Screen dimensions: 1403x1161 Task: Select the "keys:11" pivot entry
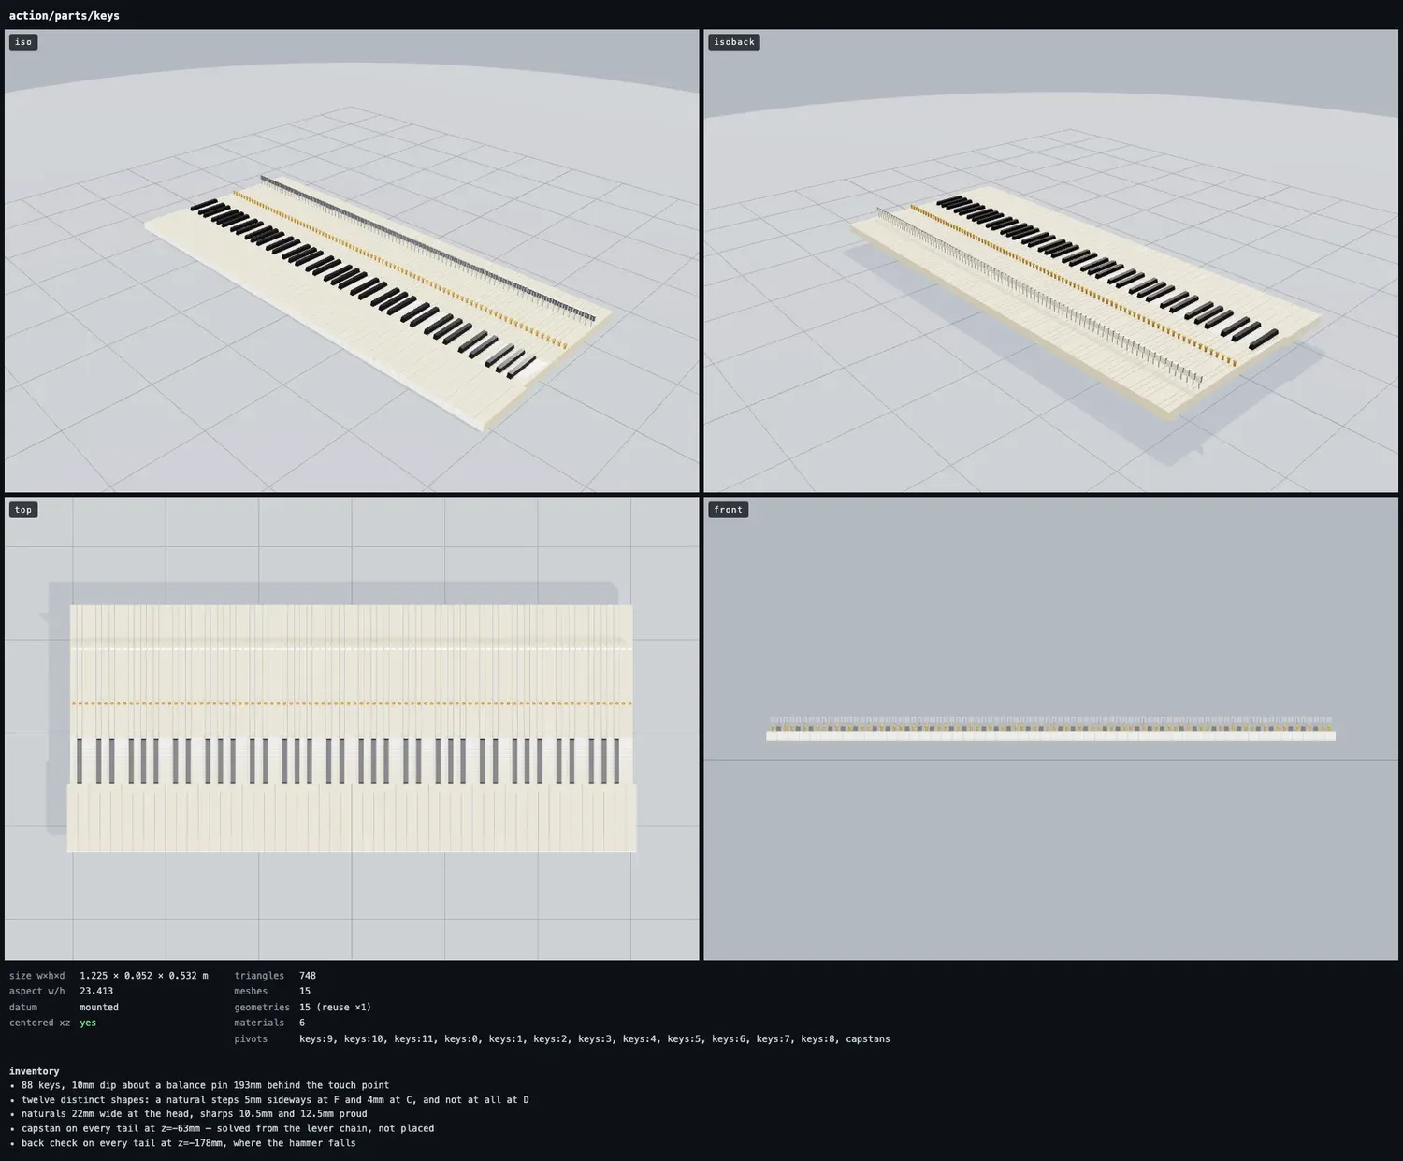[x=413, y=1039]
